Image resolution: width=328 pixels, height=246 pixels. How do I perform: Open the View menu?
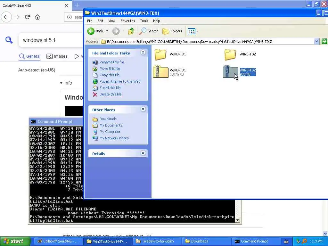tap(112, 21)
